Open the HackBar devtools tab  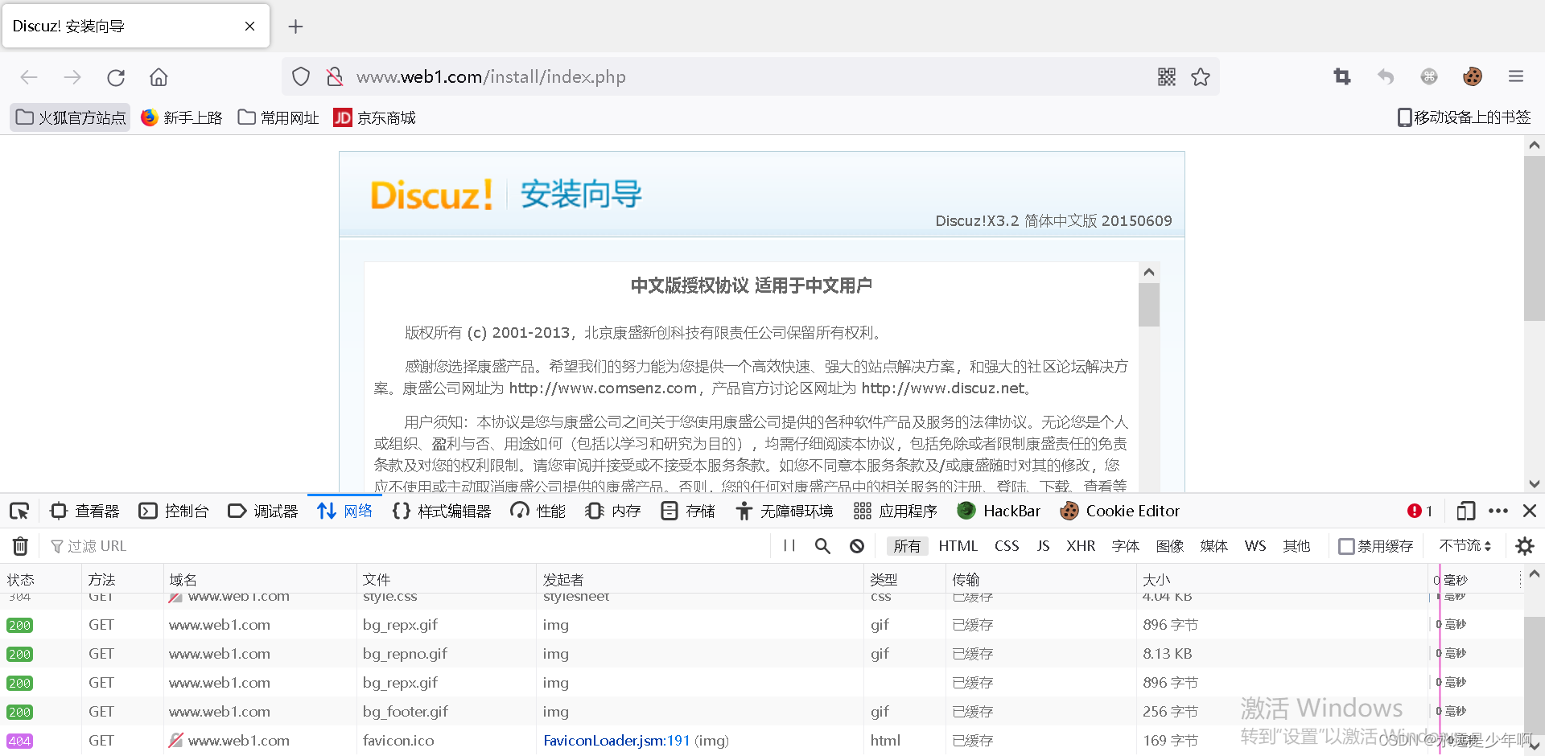coord(999,511)
